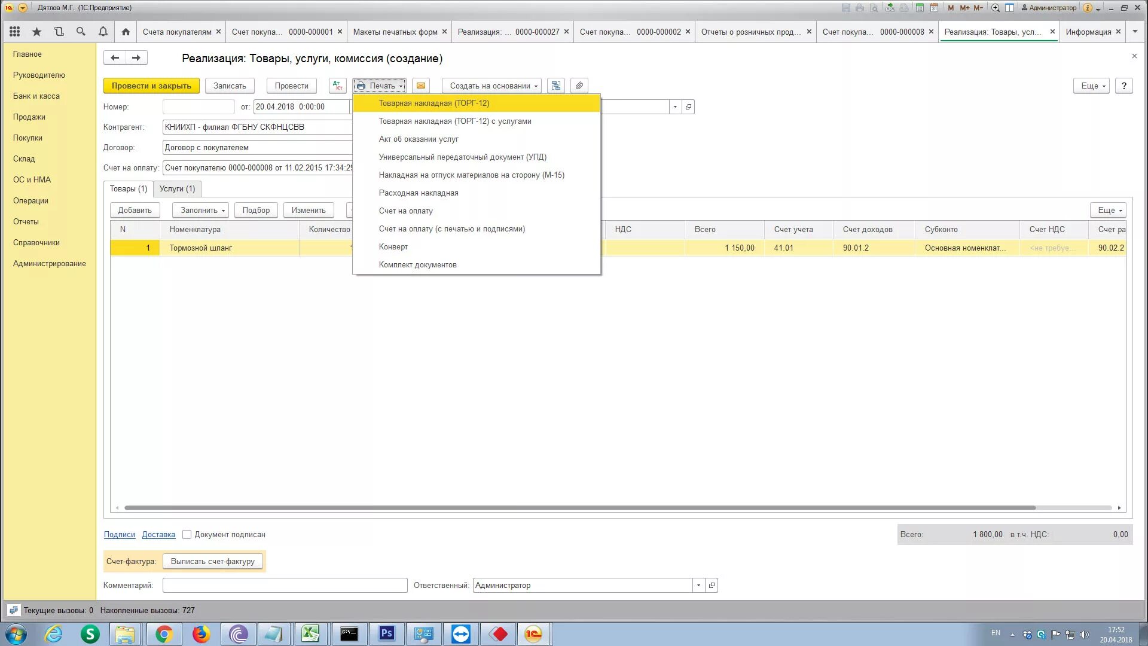The width and height of the screenshot is (1148, 646).
Task: Open the Подписи link
Action: coord(119,534)
